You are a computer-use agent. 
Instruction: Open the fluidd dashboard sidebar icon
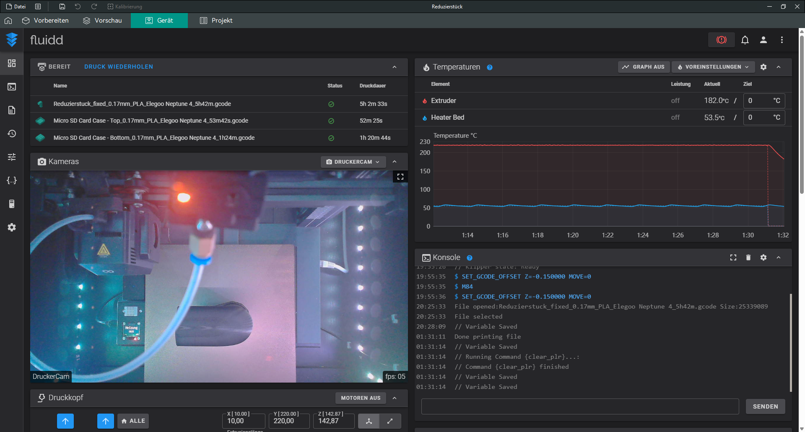pyautogui.click(x=12, y=63)
